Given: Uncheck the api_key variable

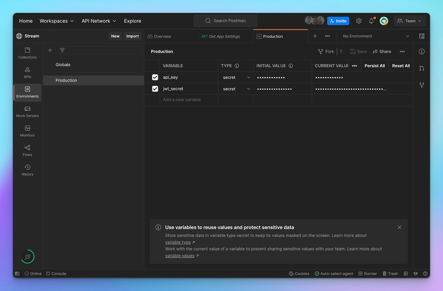Looking at the screenshot, I should (x=155, y=77).
